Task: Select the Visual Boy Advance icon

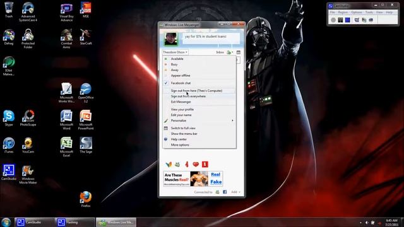Action: point(66,12)
